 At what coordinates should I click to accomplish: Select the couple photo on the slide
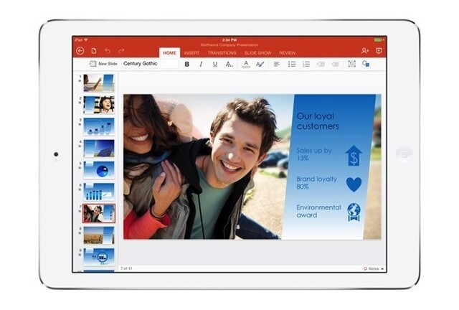point(205,166)
